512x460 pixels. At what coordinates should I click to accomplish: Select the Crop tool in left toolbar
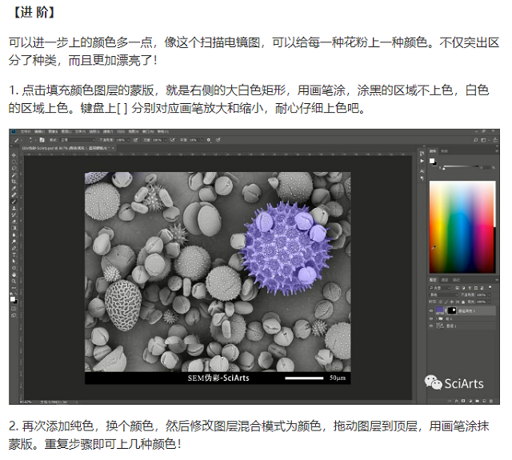click(x=14, y=182)
